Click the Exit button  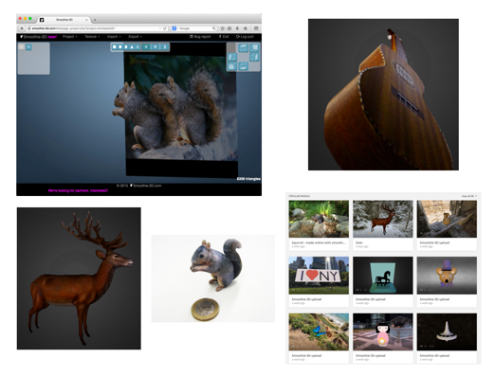[x=224, y=37]
